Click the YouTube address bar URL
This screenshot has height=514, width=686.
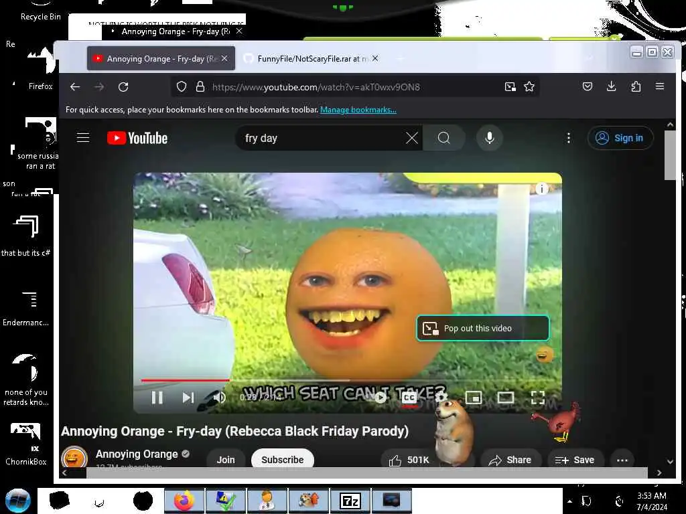pos(316,87)
